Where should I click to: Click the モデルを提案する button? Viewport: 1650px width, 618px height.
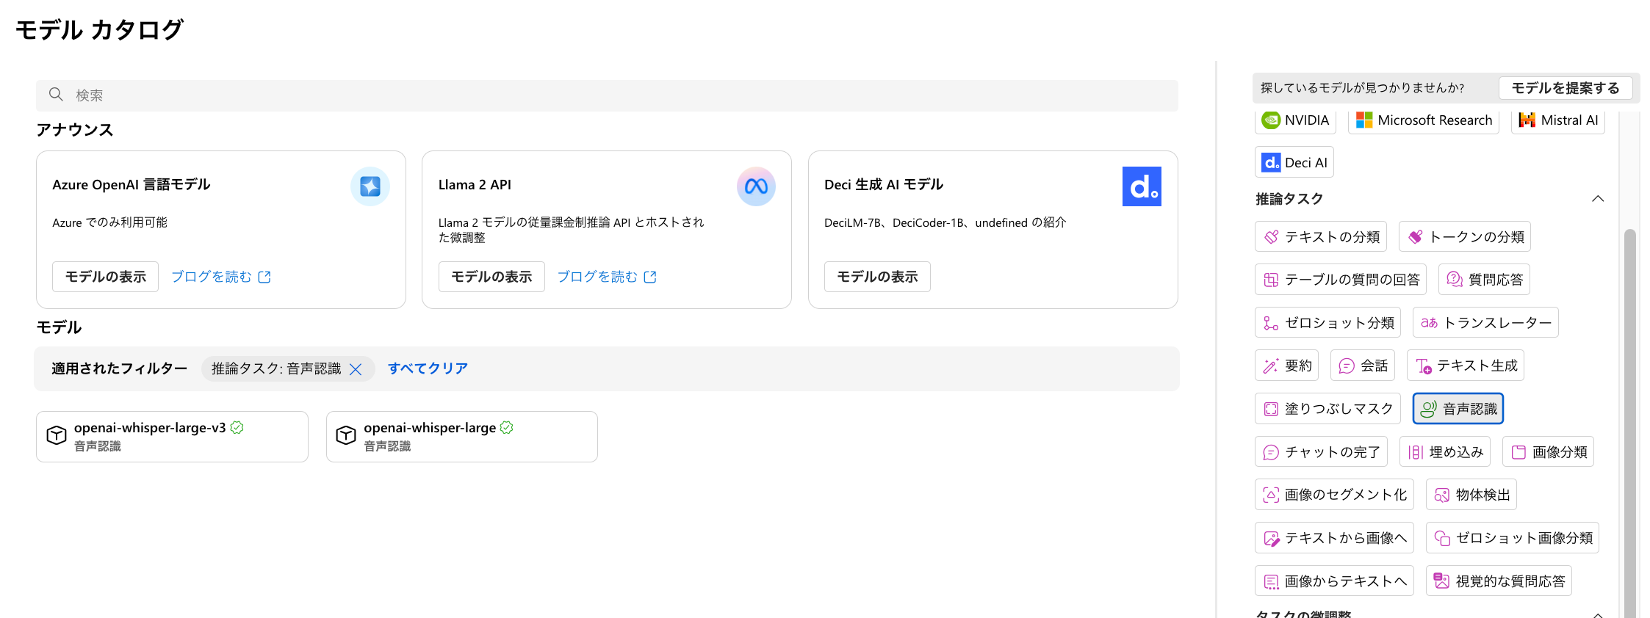pos(1566,88)
